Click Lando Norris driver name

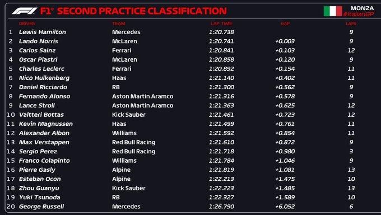[x=39, y=41]
